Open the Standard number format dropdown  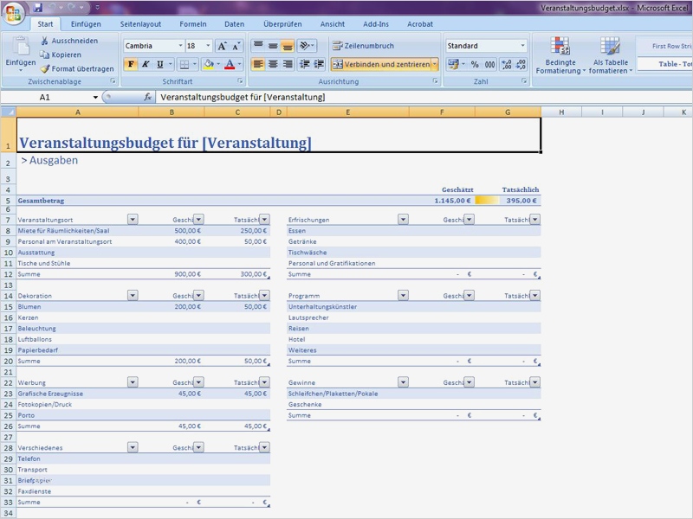pyautogui.click(x=522, y=46)
